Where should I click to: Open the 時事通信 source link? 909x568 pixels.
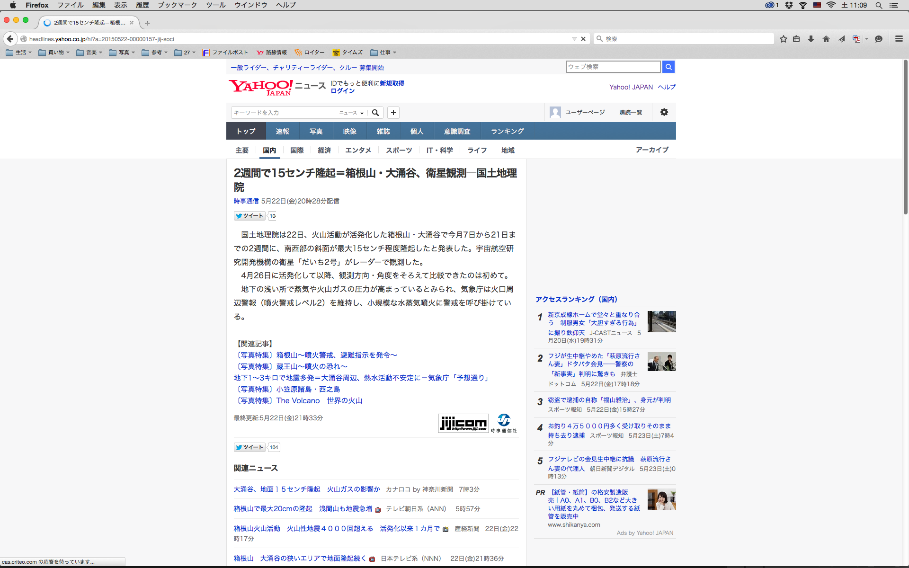(246, 201)
